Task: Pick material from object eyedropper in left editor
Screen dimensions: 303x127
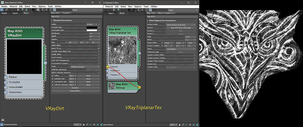Action: pyautogui.click(x=6, y=10)
